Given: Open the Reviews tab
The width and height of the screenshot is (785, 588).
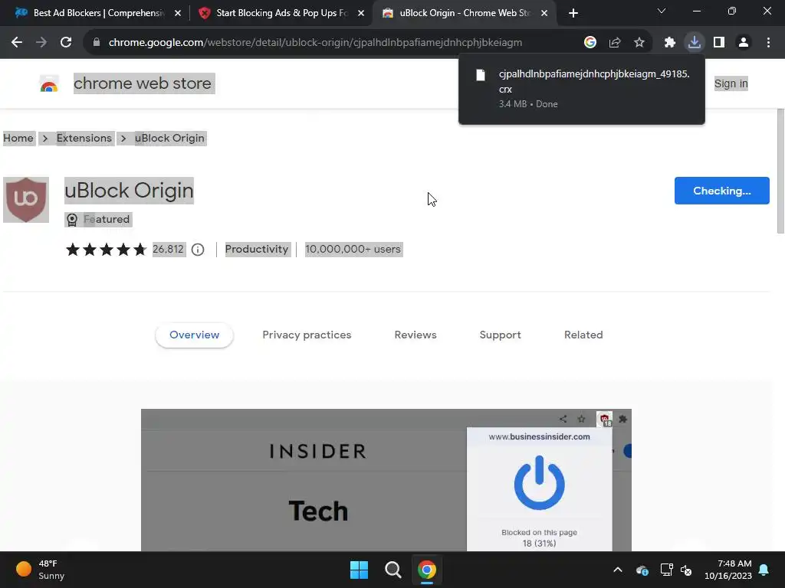Looking at the screenshot, I should [415, 335].
